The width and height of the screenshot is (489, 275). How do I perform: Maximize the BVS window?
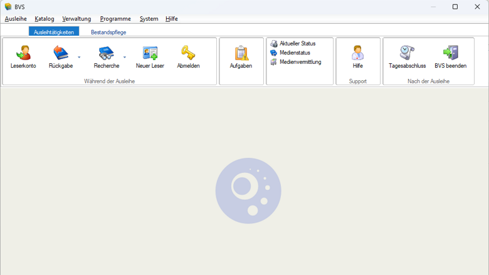click(455, 6)
